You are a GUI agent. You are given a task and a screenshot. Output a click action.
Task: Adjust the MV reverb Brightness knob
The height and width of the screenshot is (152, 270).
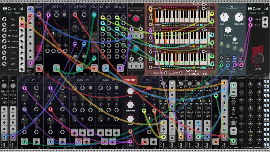click(x=228, y=30)
